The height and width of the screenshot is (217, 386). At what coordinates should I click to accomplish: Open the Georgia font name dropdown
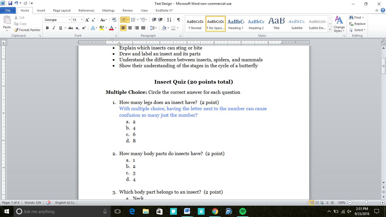coord(70,20)
